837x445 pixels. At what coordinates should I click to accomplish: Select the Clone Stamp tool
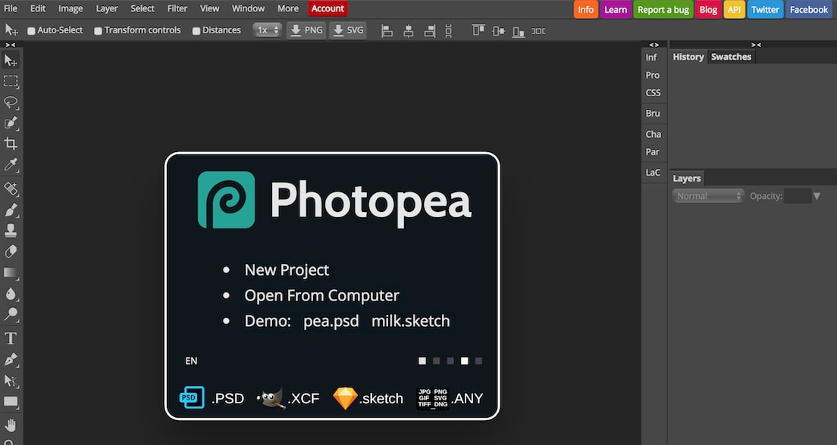click(x=11, y=230)
